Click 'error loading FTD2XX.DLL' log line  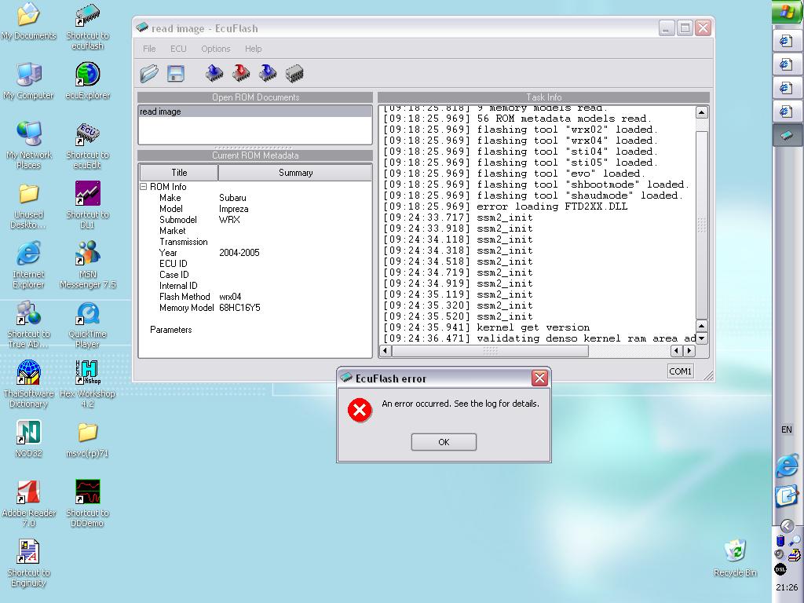(x=505, y=206)
